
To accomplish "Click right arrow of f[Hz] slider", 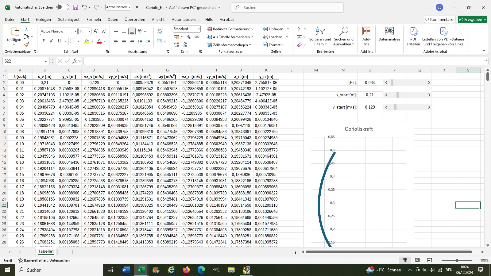I will click(x=429, y=82).
